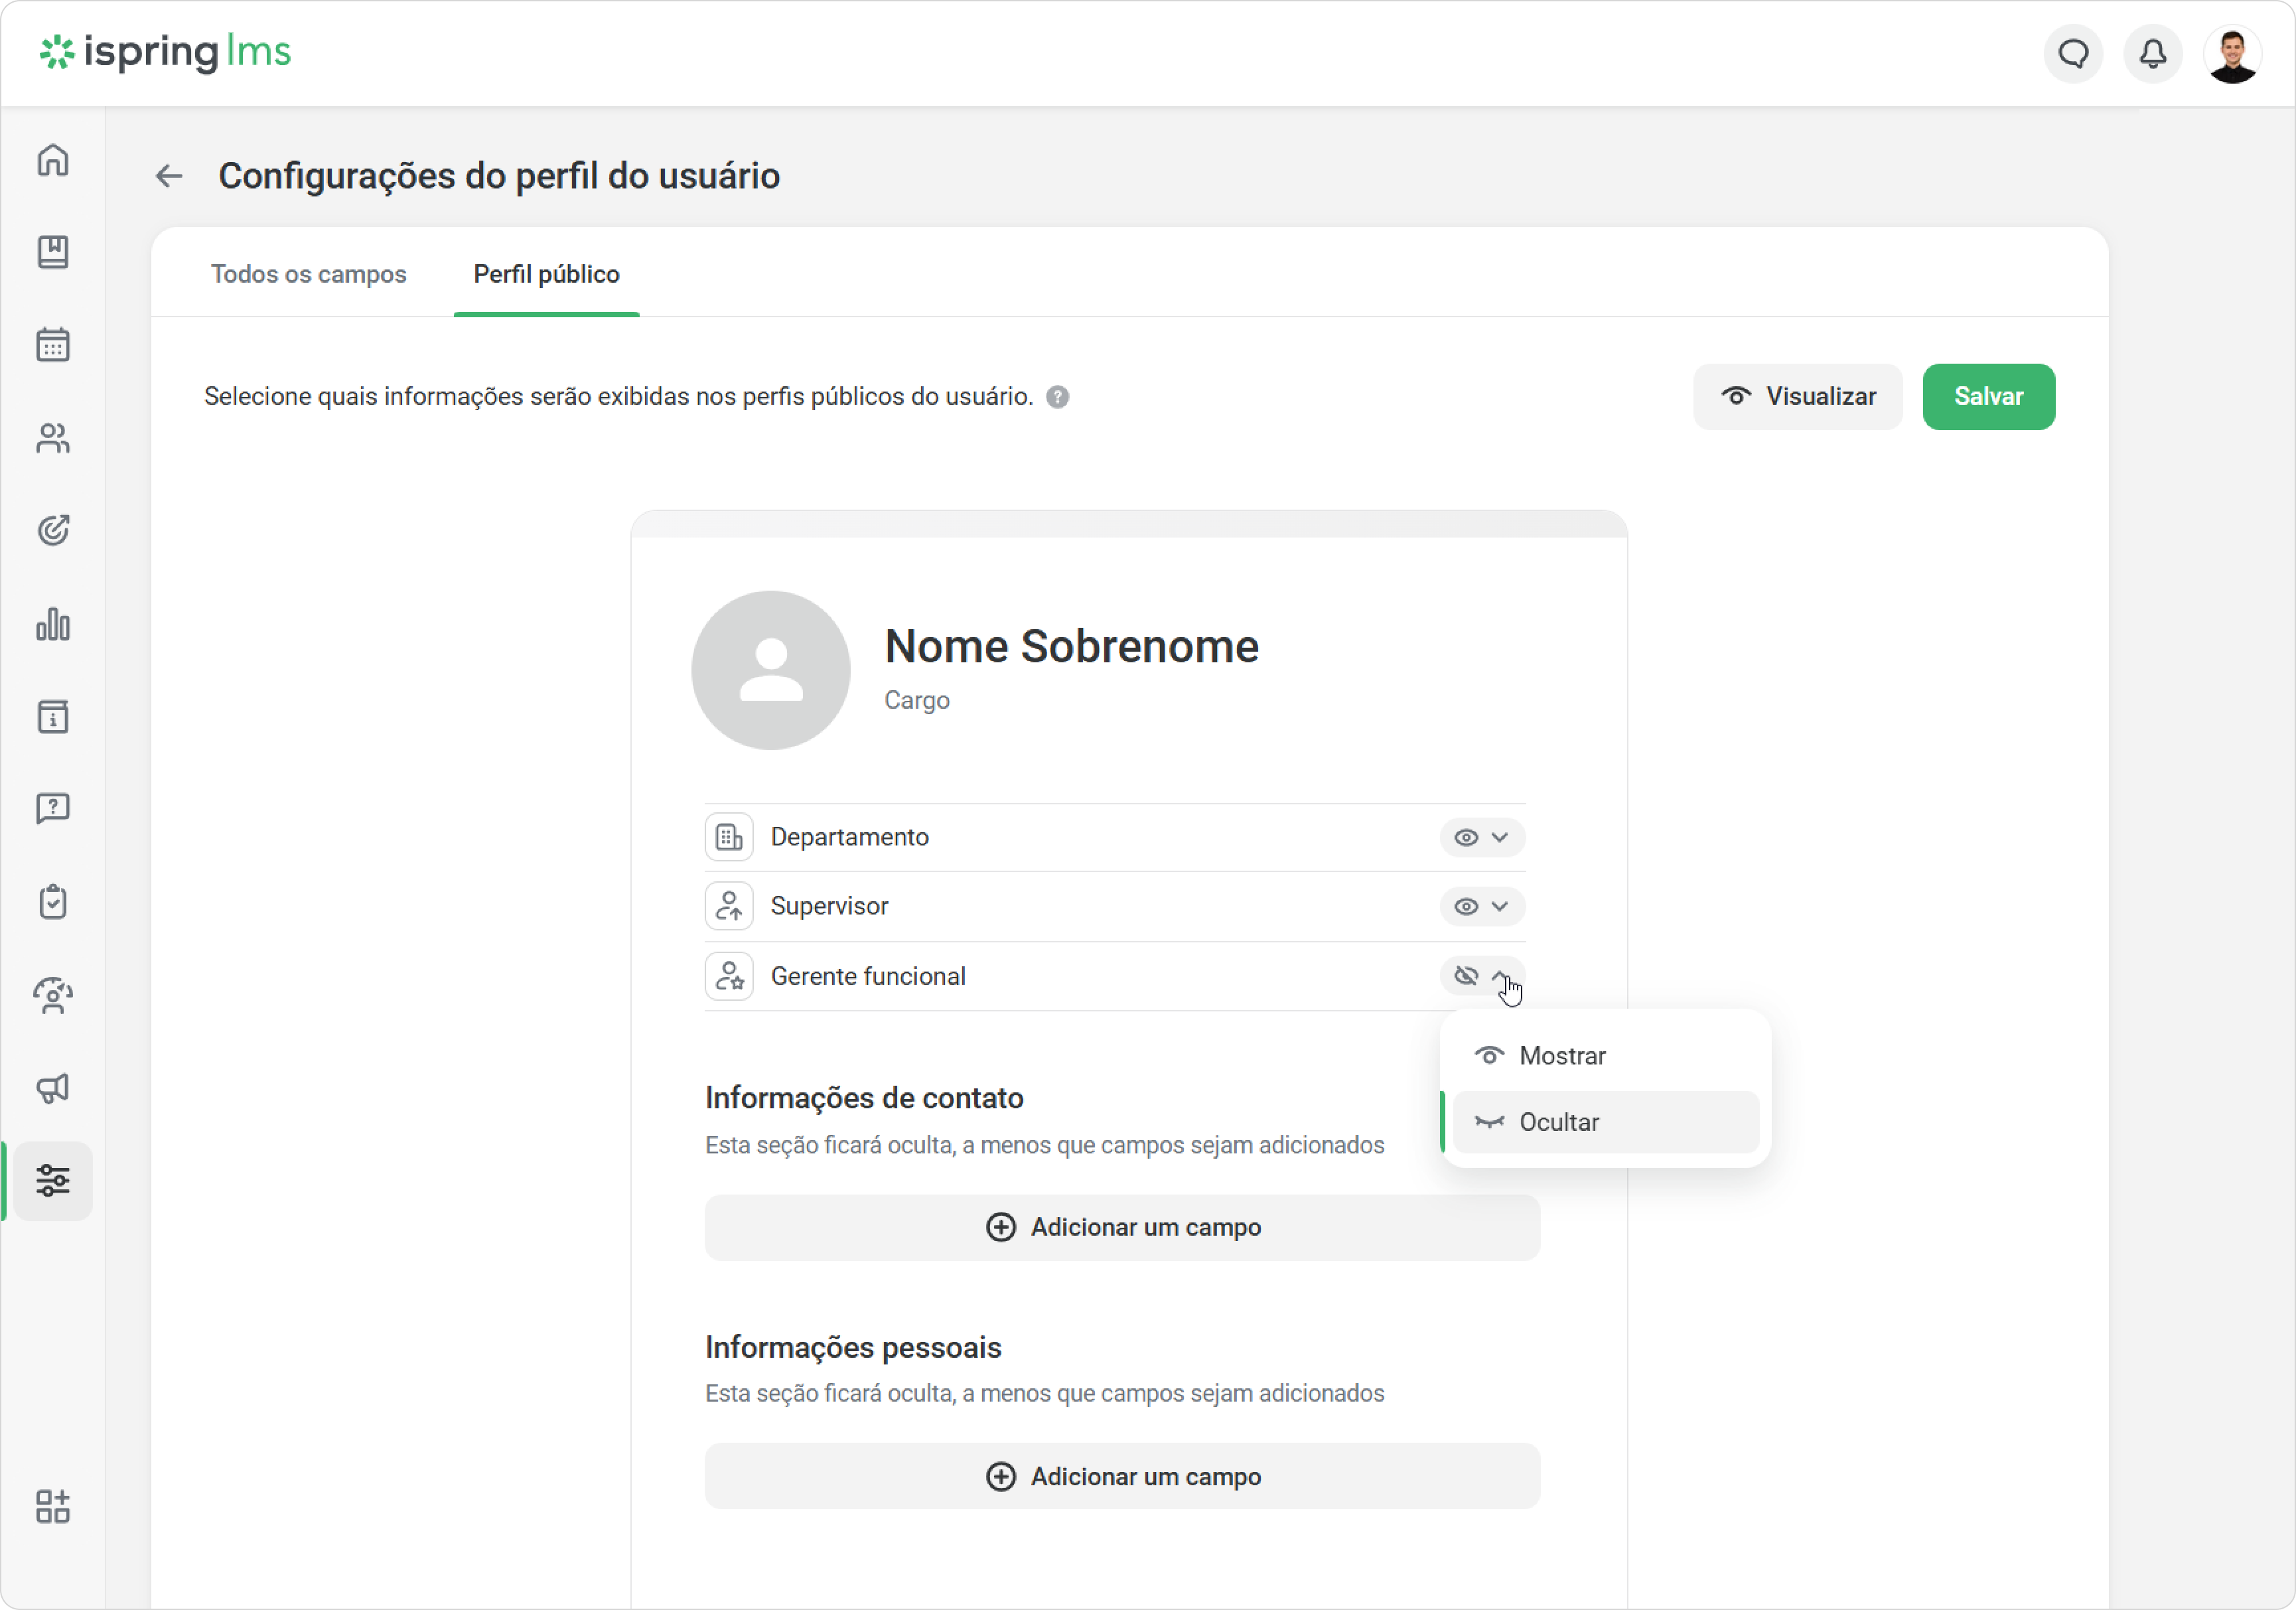Click the green Salvar button
This screenshot has height=1610, width=2296.
click(1988, 397)
